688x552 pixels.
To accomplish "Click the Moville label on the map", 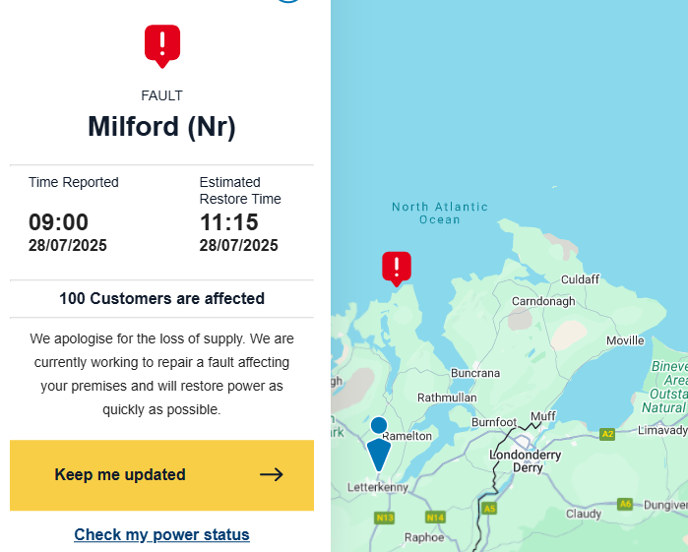I will pyautogui.click(x=625, y=340).
